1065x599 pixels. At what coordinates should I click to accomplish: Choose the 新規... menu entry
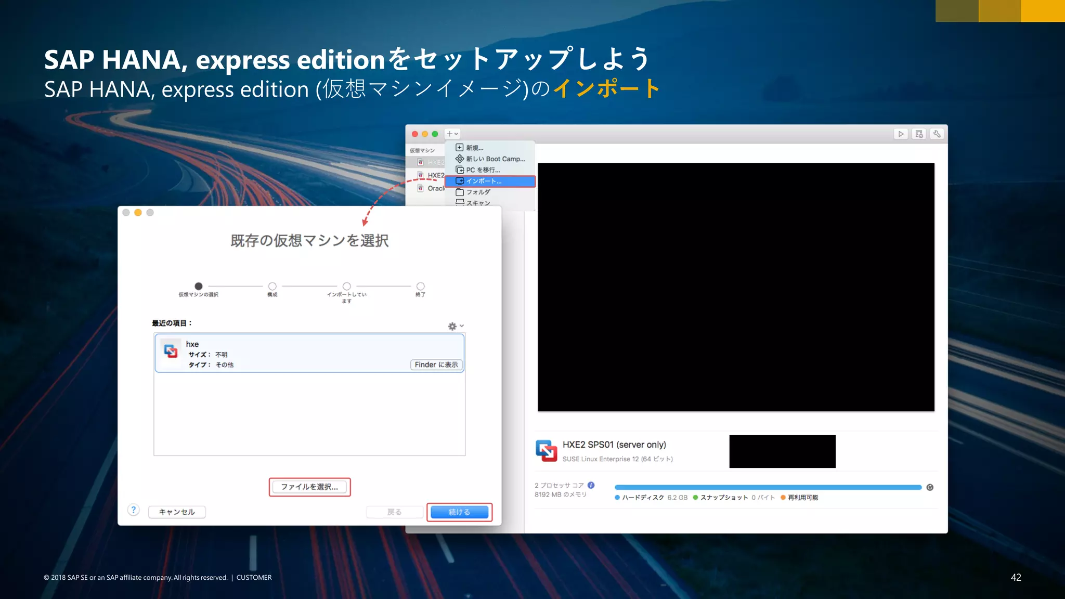click(490, 148)
